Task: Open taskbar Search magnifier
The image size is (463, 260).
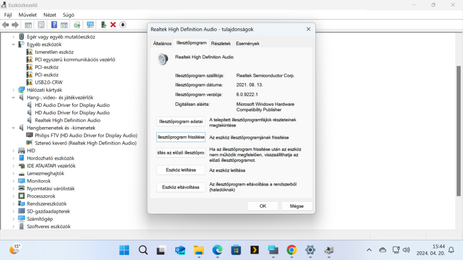Action: click(143, 250)
